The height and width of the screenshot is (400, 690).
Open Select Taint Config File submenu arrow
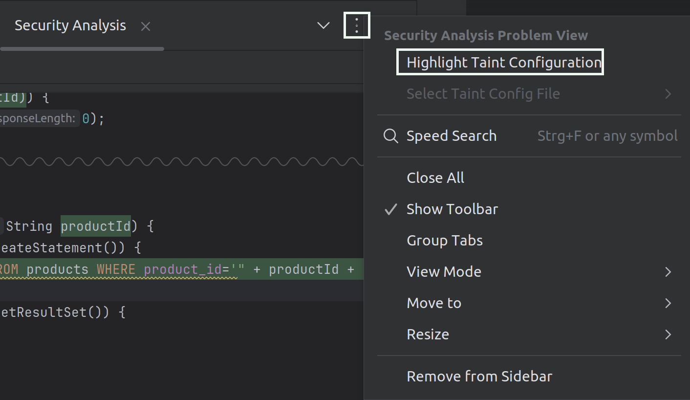[x=668, y=93]
